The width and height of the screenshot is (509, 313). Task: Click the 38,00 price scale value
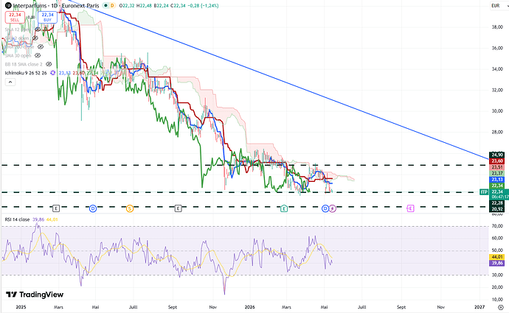coord(497,27)
